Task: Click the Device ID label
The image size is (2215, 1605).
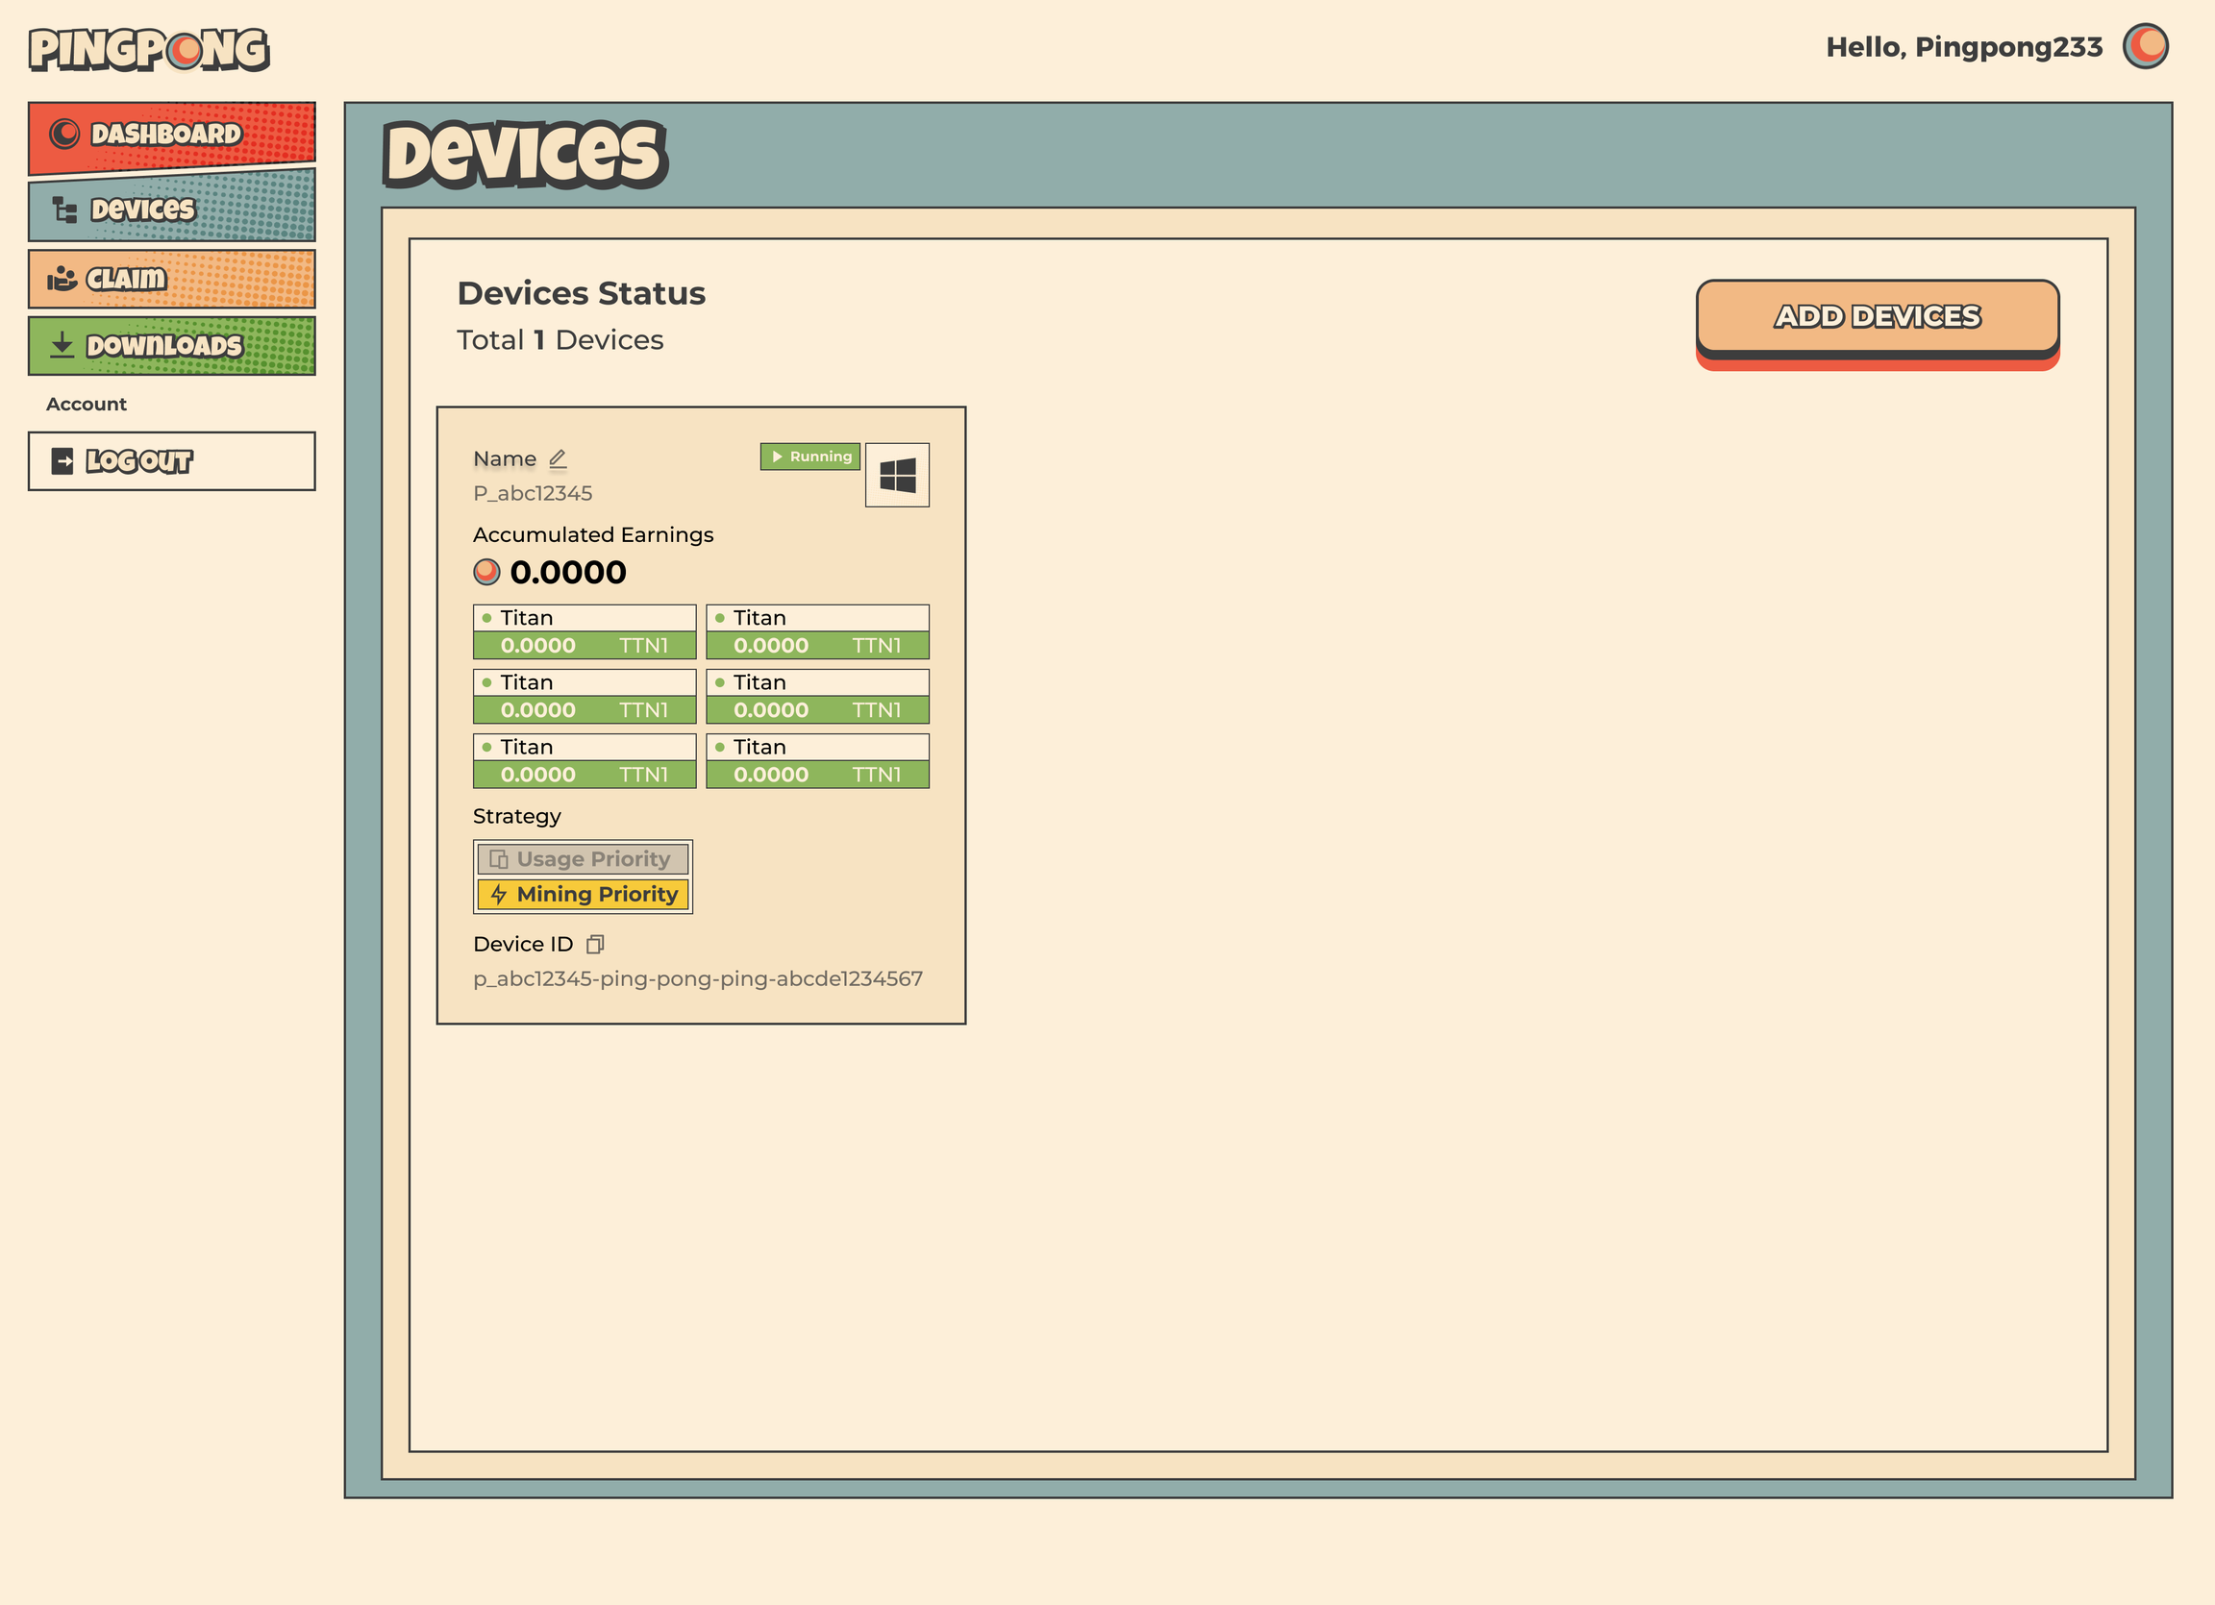Action: point(522,944)
